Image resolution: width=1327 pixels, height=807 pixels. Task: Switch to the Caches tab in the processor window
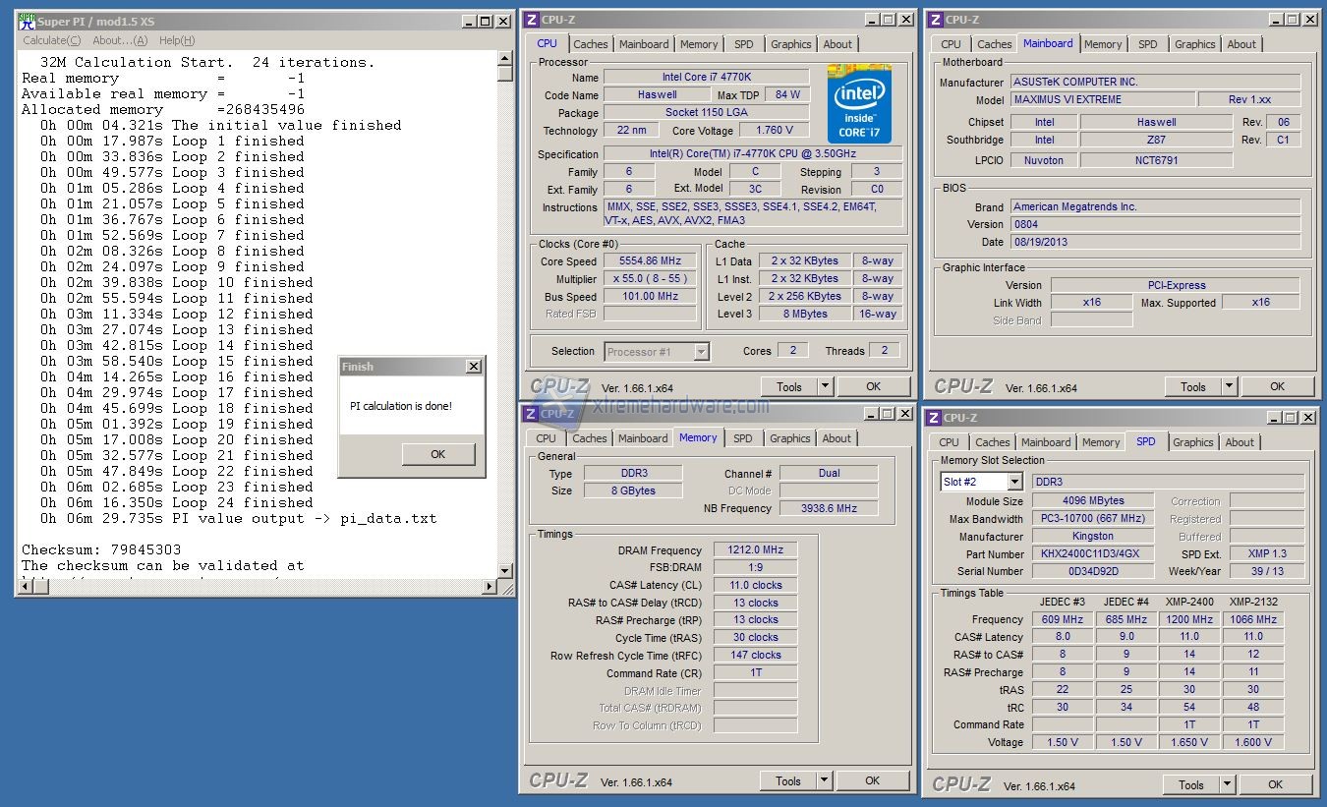pos(591,44)
